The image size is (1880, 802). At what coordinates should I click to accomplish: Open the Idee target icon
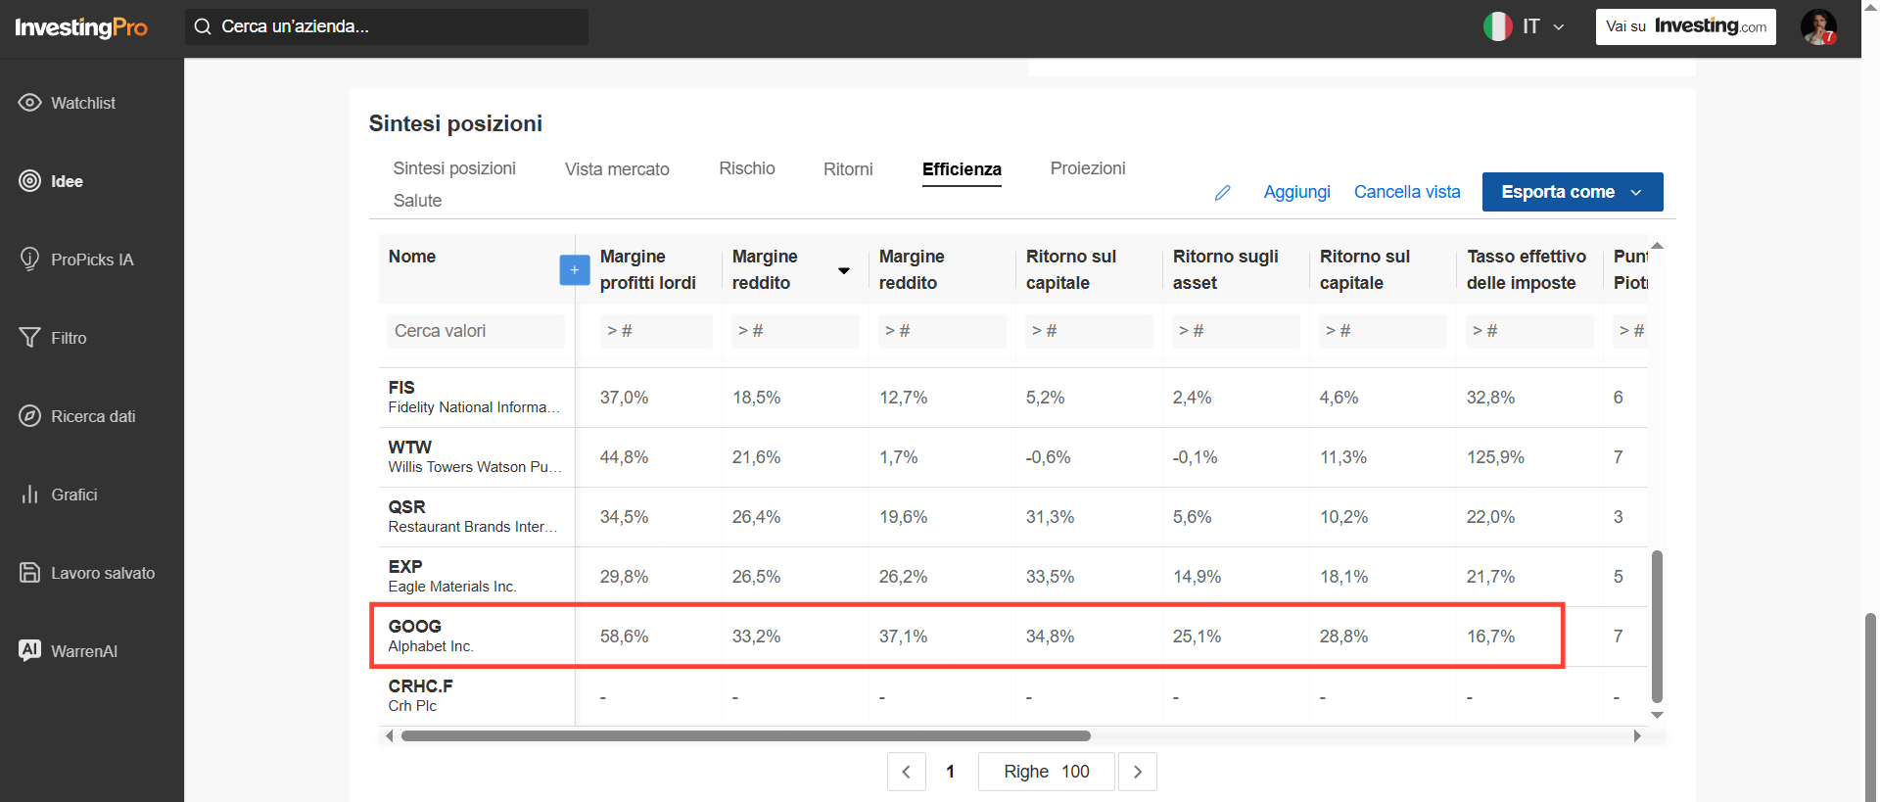[x=30, y=181]
